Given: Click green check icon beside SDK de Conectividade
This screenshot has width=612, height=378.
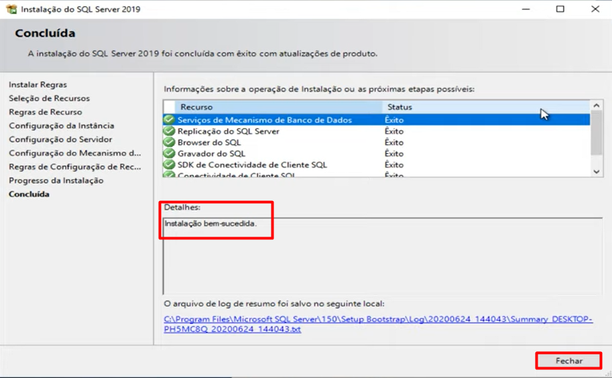Looking at the screenshot, I should (169, 165).
